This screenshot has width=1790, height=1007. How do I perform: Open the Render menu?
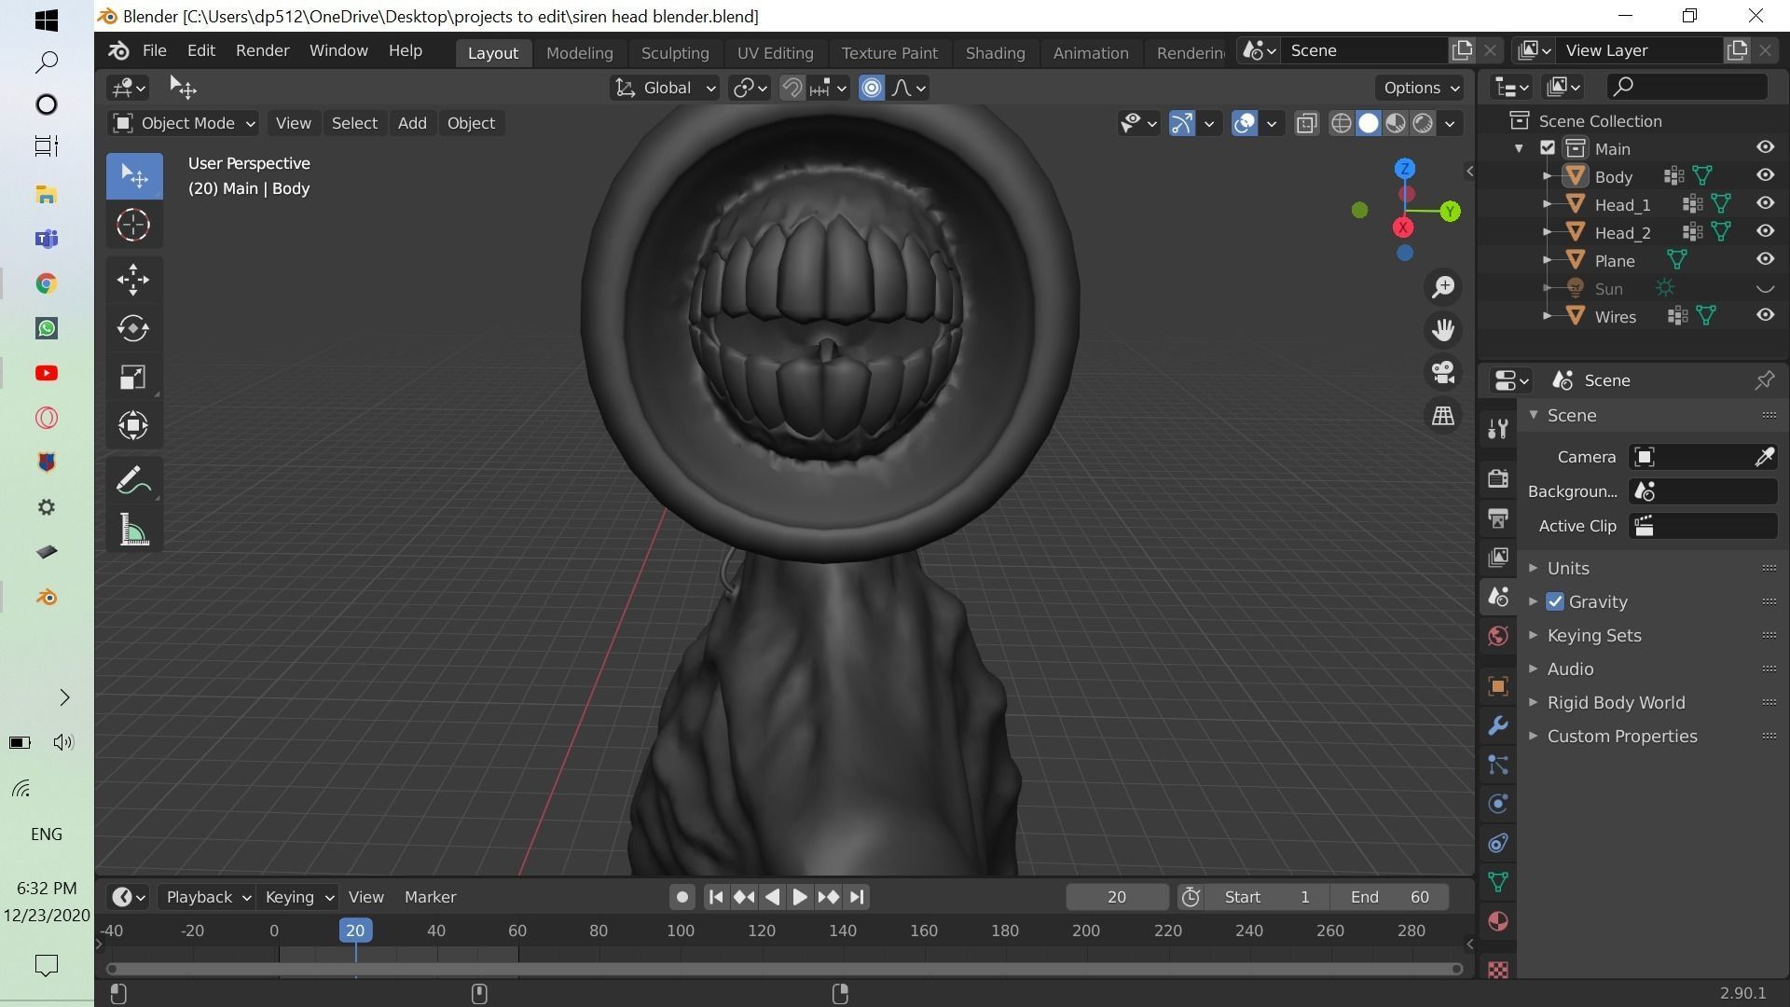(x=262, y=50)
